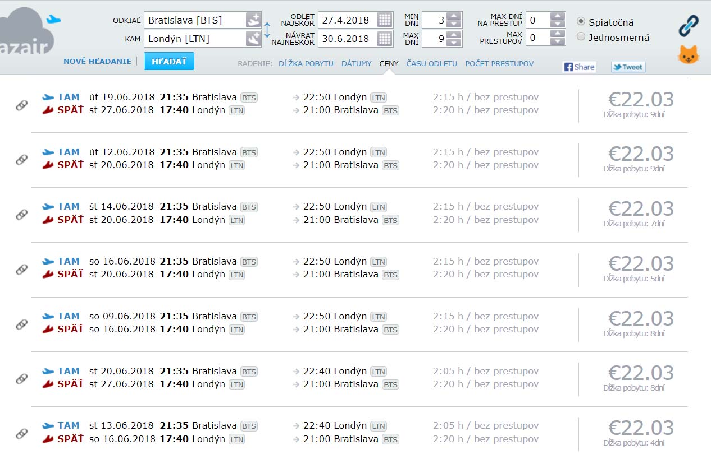
Task: Click the blue chain permalink icon
Action: (688, 26)
